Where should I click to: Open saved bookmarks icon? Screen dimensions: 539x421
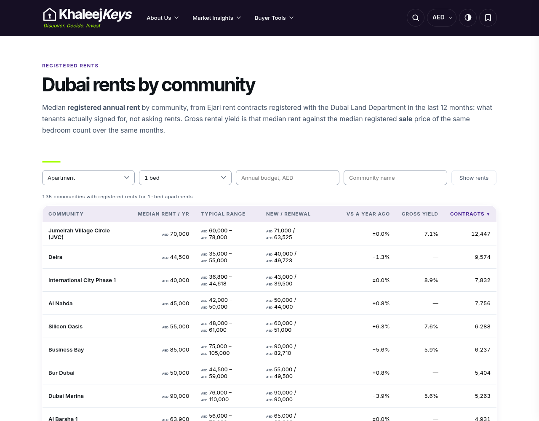click(x=488, y=18)
